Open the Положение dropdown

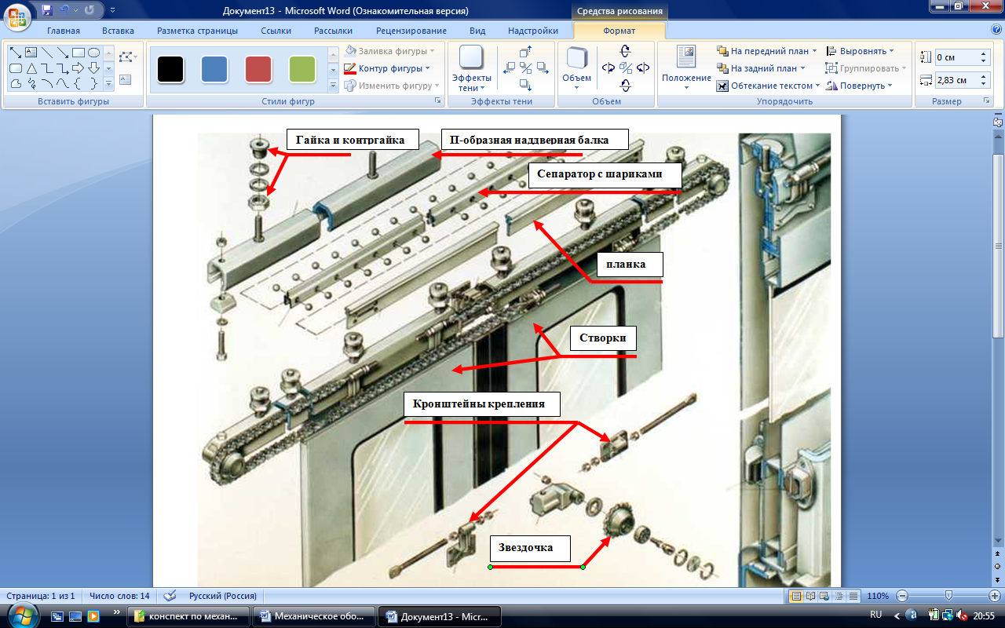[686, 69]
